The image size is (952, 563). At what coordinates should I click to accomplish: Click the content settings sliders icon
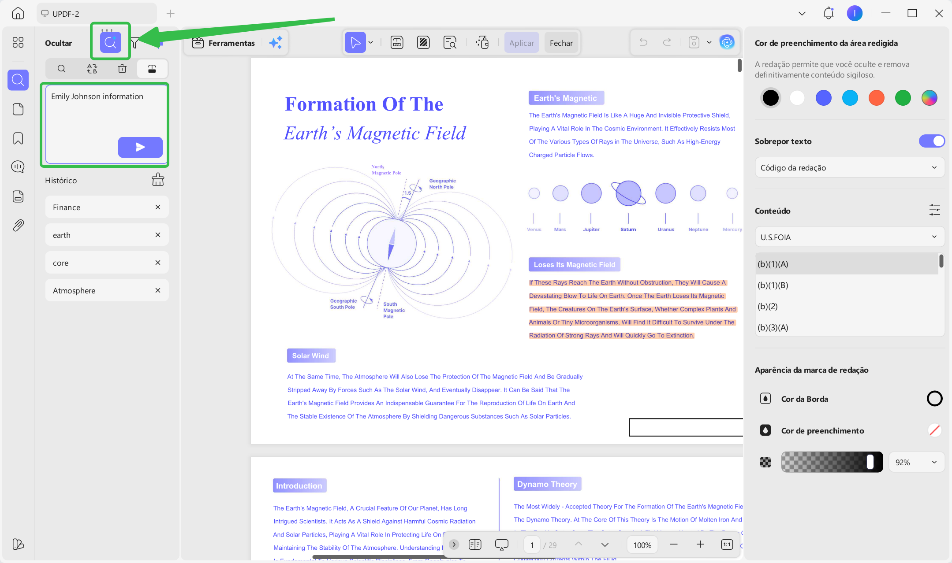(x=935, y=210)
